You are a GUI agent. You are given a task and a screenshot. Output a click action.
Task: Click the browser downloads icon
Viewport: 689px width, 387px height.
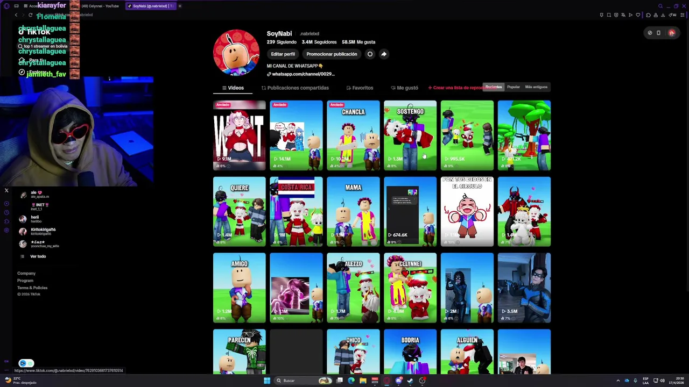point(662,15)
